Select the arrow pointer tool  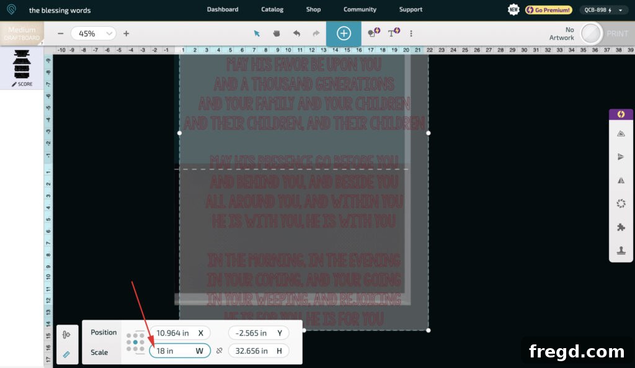(257, 34)
